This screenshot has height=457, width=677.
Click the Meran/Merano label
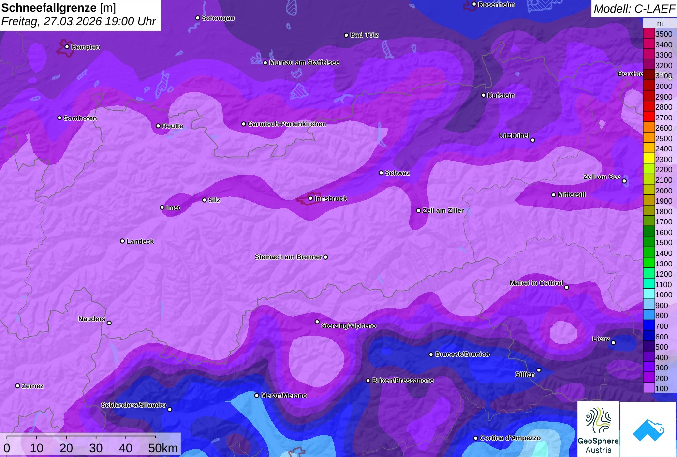click(284, 395)
